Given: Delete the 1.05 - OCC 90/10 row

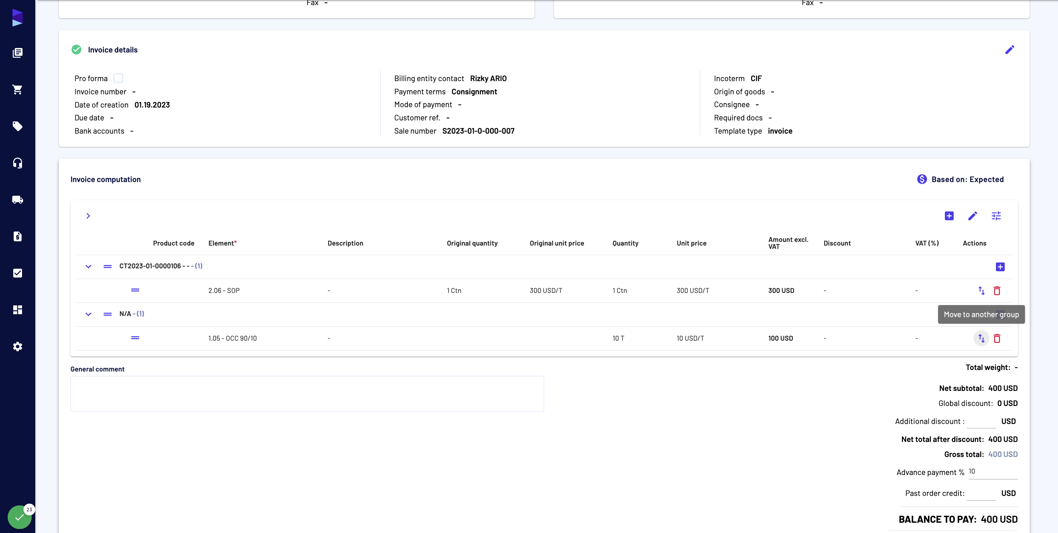Looking at the screenshot, I should point(997,338).
